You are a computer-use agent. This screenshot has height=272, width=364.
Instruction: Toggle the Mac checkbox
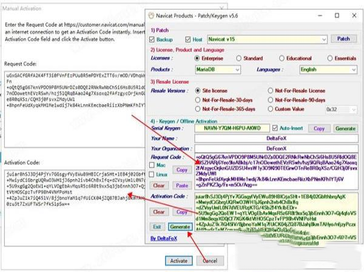[152, 165]
